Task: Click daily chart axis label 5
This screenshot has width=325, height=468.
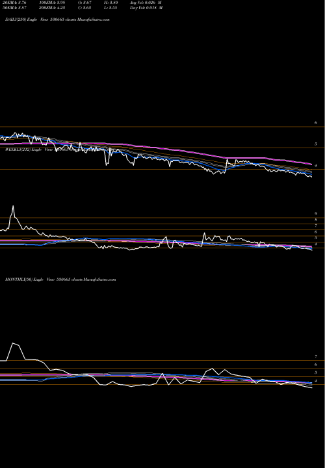Action: (x=315, y=144)
